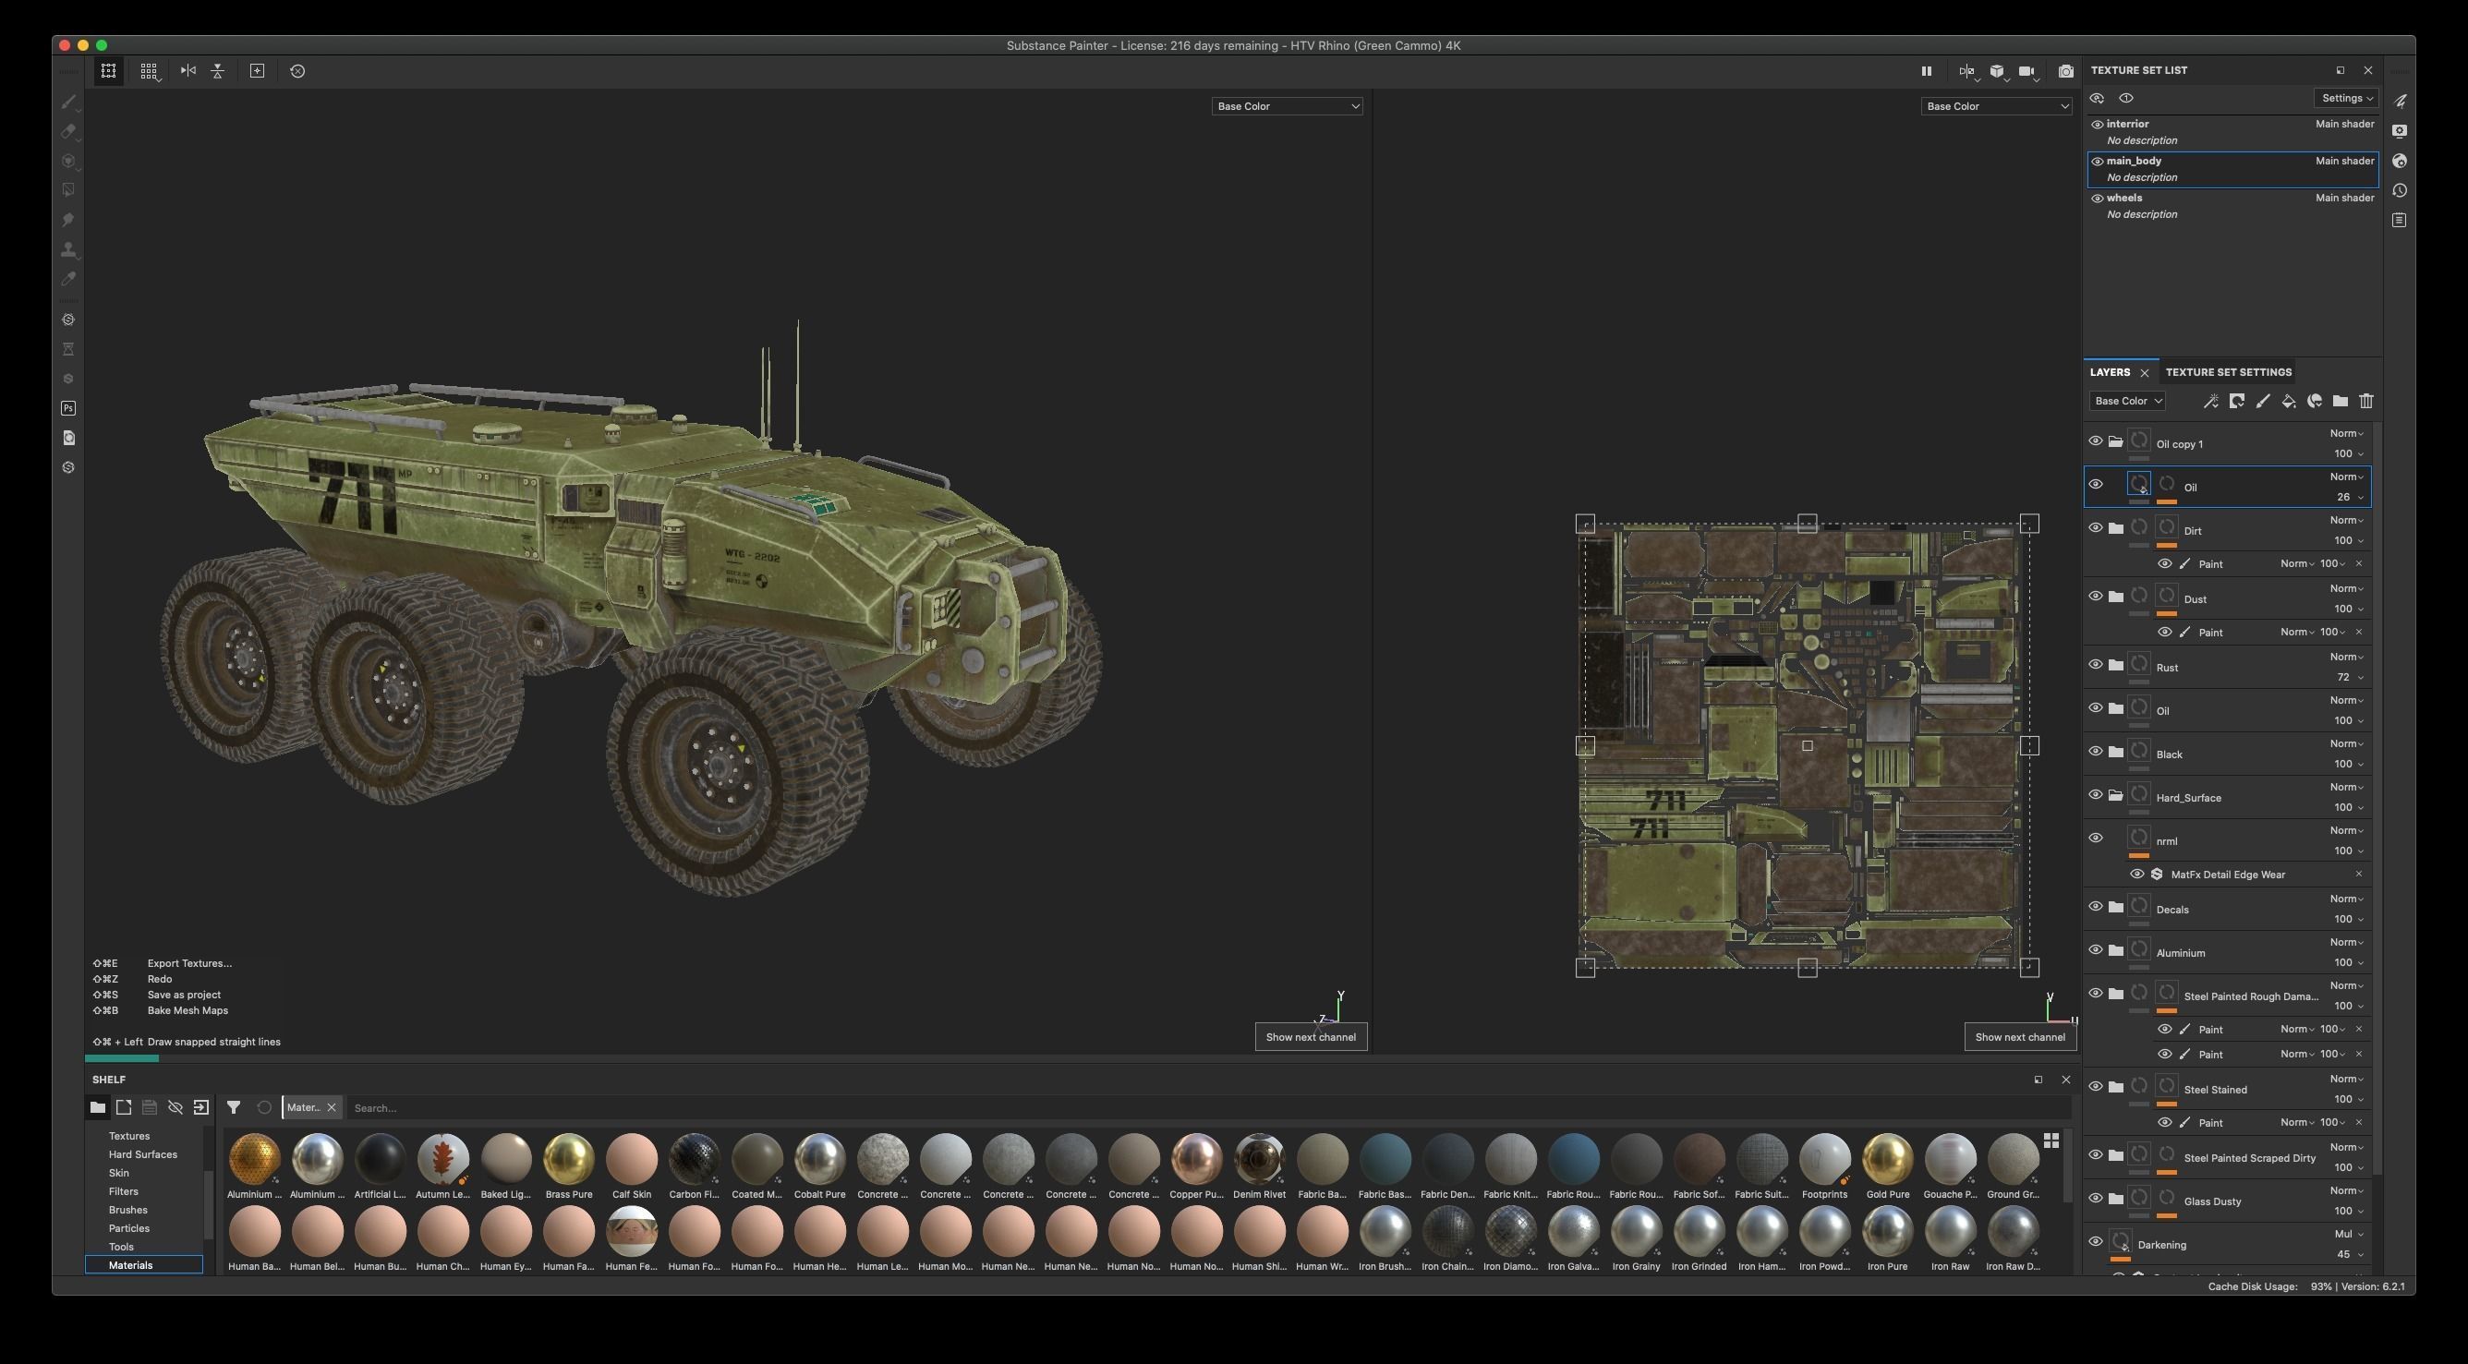Open the 3D/2D split view mode icon
This screenshot has height=1364, width=2468.
click(x=1967, y=71)
